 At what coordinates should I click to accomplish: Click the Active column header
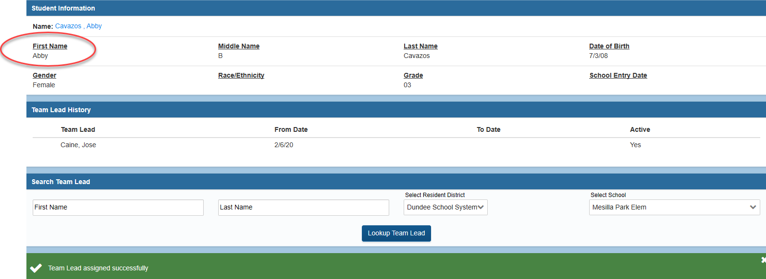coord(640,129)
